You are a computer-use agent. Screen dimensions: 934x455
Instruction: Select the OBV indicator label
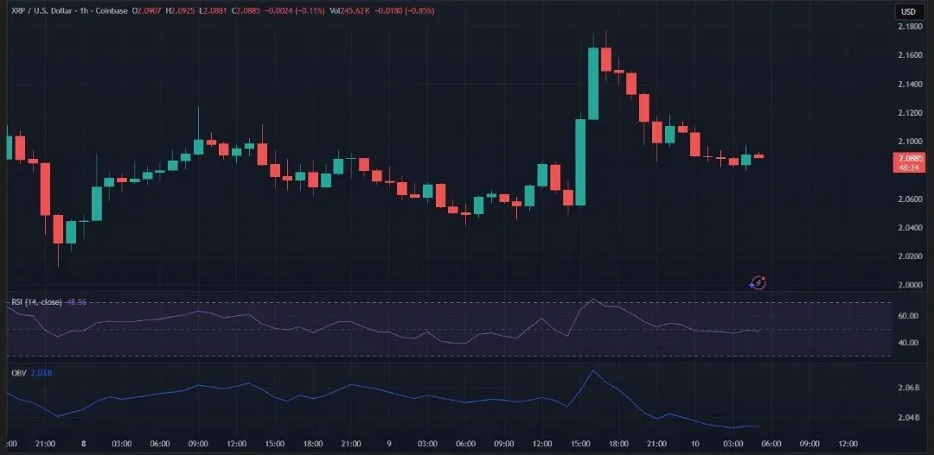coord(18,373)
